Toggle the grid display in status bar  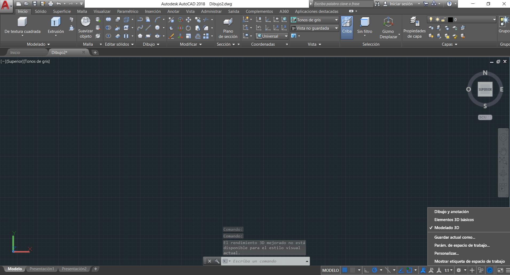(345, 270)
